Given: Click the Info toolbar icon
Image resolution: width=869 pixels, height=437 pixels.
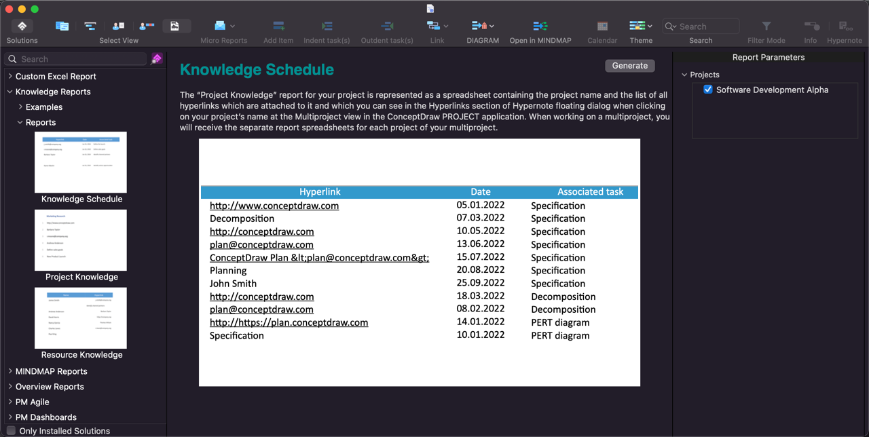Looking at the screenshot, I should 811,26.
